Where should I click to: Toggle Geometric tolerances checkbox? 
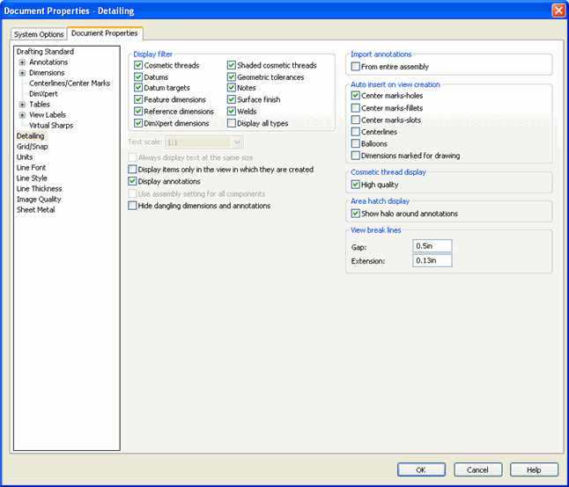tap(232, 76)
